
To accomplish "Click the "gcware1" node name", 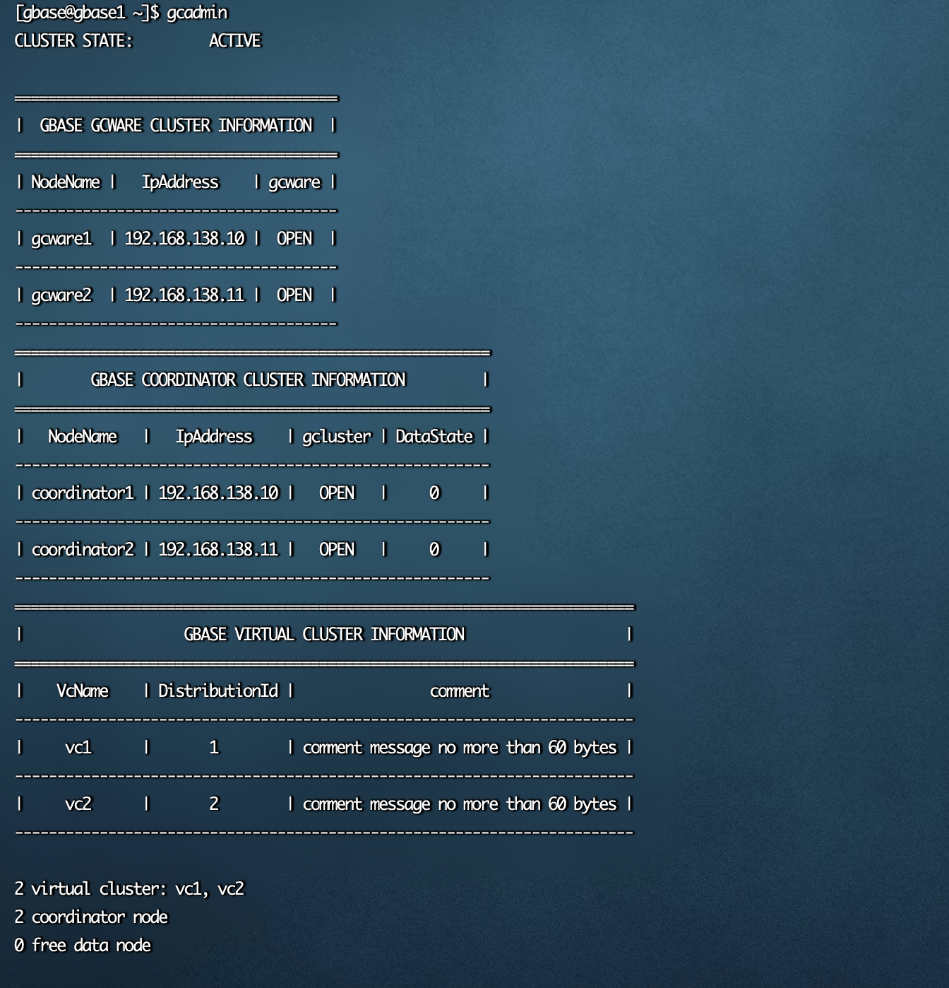I will coord(61,239).
